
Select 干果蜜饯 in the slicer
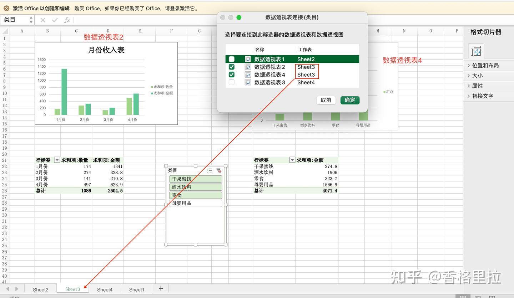[x=196, y=179]
